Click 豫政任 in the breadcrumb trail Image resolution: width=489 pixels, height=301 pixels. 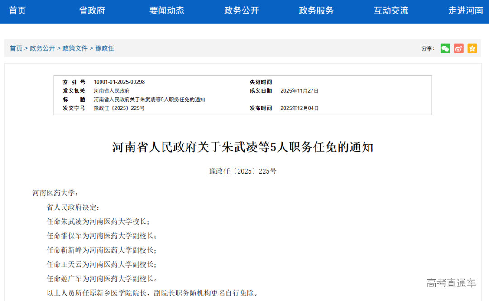[x=105, y=48]
